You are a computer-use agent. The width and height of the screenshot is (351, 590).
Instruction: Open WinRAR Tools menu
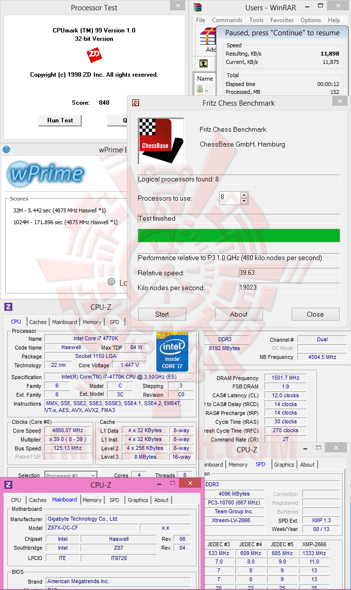pos(256,20)
